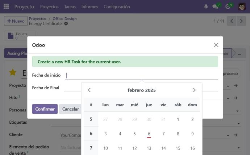Open the Configuración menu
Screen dimensions: 250x155
[117, 6]
